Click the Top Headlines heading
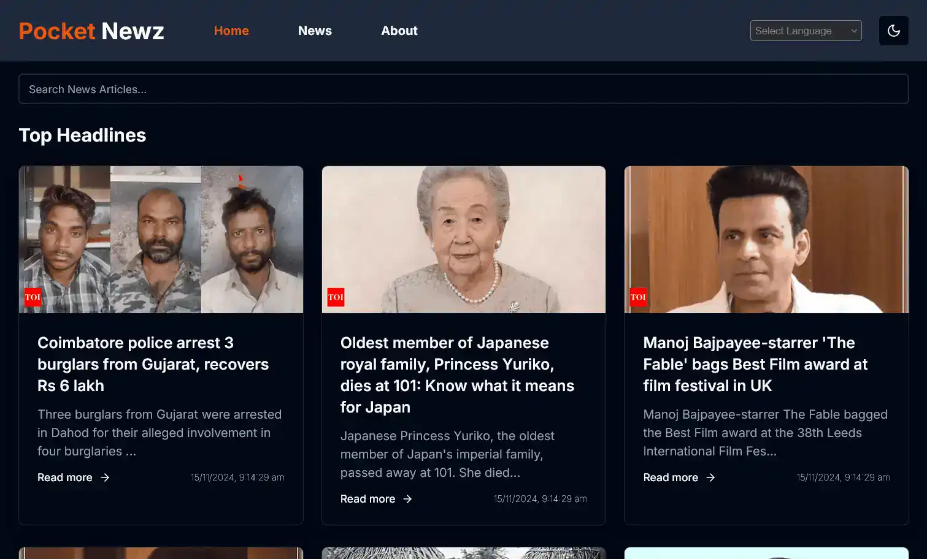Screen dimensions: 927x559 click(82, 135)
